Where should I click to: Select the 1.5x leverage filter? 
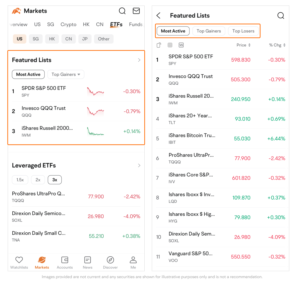[x=20, y=180]
